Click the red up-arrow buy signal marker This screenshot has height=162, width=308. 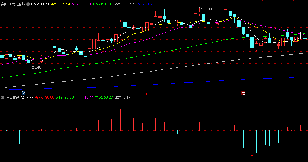click(x=252, y=156)
